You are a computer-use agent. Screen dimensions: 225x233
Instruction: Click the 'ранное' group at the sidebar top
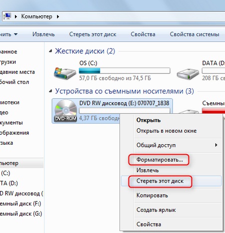[8, 51]
